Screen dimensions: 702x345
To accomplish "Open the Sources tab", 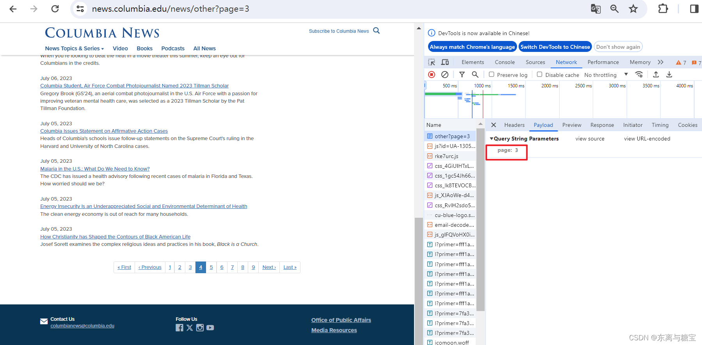I will click(x=535, y=62).
